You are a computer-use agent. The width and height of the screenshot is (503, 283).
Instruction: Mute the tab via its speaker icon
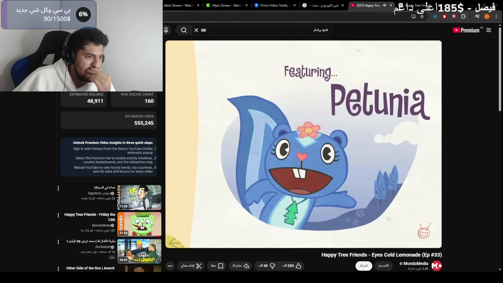click(x=384, y=6)
